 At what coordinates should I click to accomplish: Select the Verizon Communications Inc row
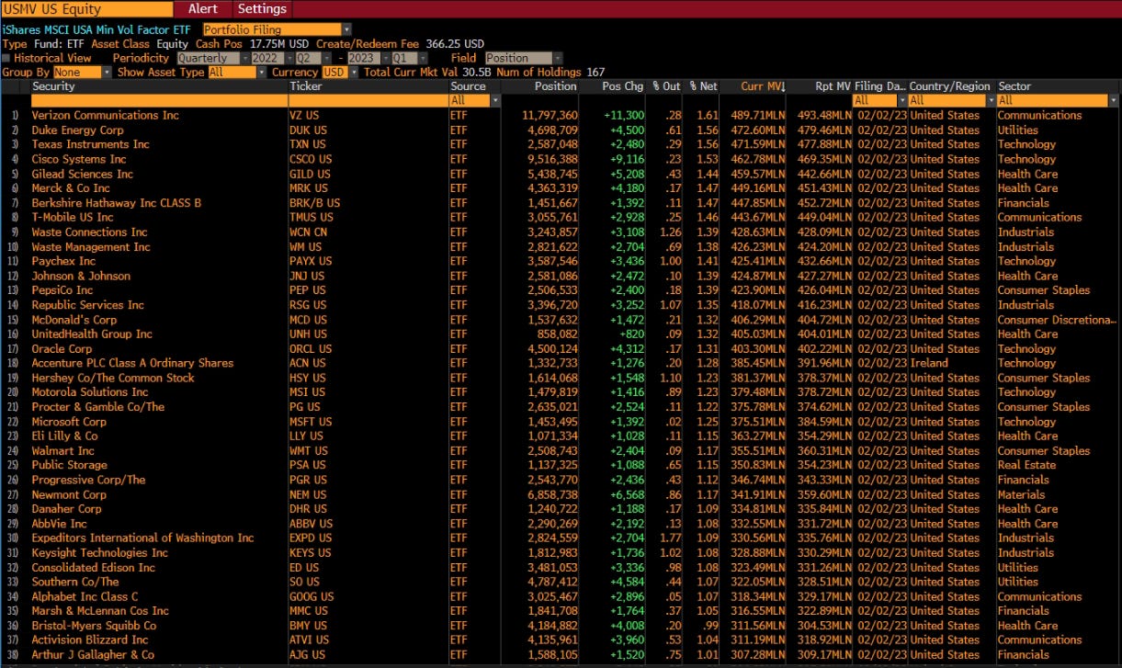(561, 115)
